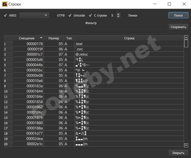Screen dimensions: 191x158
Task: Sort by the 'Размер' column header
Action: pos(54,38)
